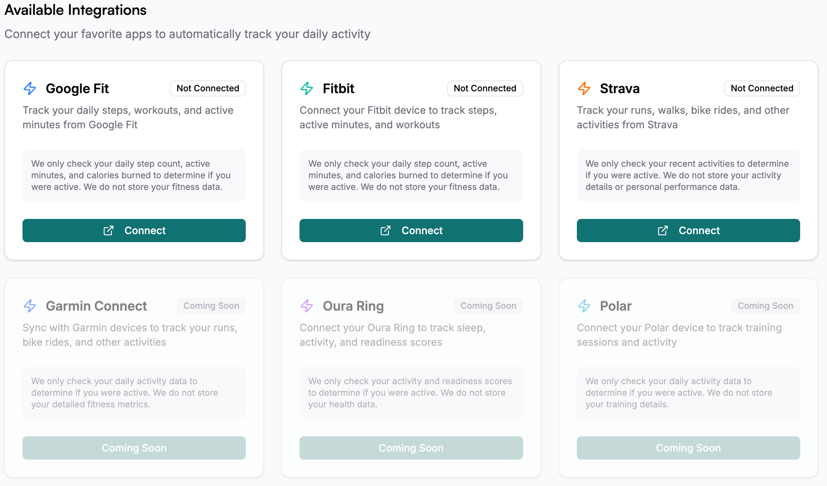Click Polar's Coming Soon button
Image resolution: width=827 pixels, height=486 pixels.
pos(688,448)
